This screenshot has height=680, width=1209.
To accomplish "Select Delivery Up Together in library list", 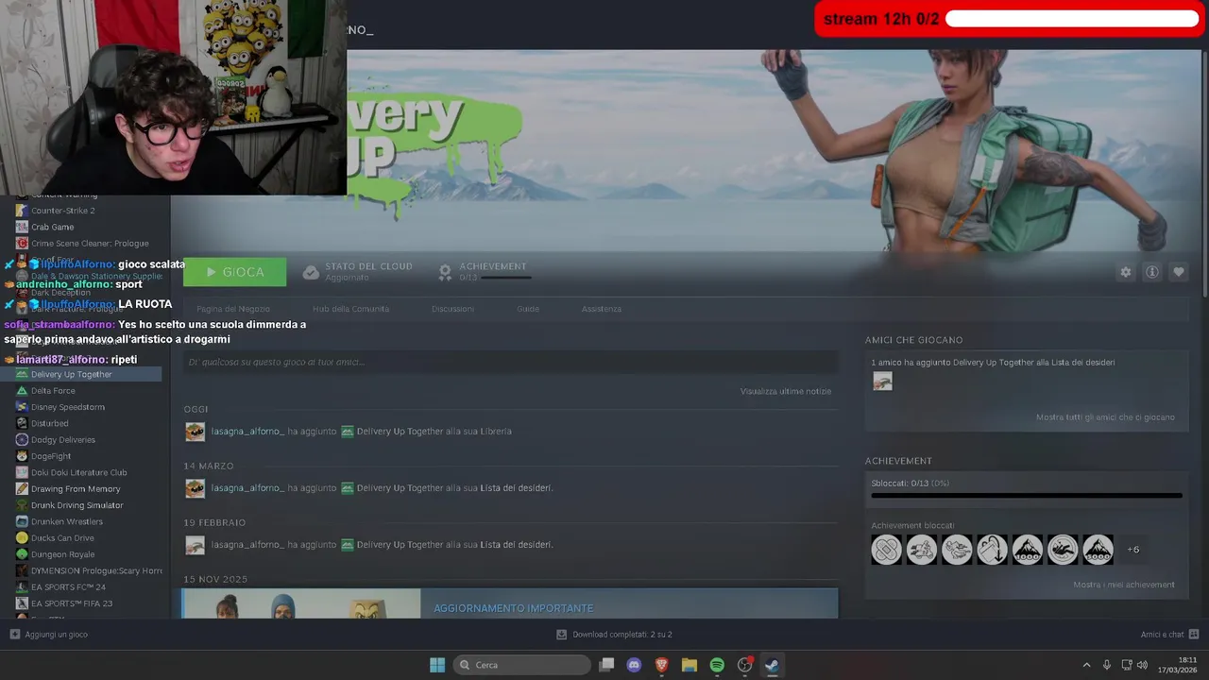I will coord(81,374).
